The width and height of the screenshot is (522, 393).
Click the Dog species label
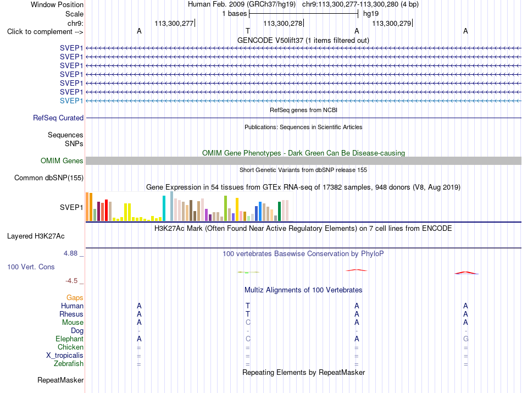click(77, 331)
